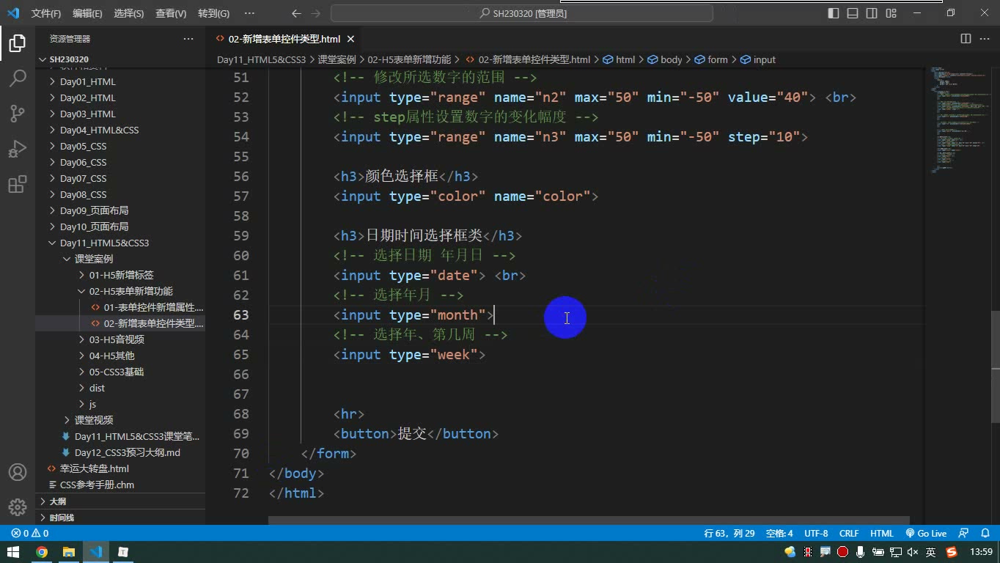Open the Run and Debug view

pyautogui.click(x=18, y=149)
